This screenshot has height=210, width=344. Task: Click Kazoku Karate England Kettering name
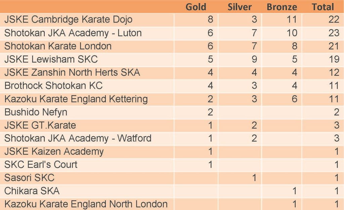pos(76,99)
